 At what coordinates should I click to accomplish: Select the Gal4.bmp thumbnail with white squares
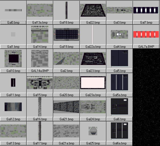click(x=119, y=34)
